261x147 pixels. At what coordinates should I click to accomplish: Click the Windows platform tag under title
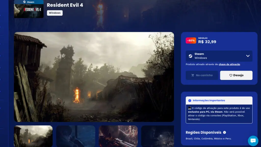pos(55,13)
